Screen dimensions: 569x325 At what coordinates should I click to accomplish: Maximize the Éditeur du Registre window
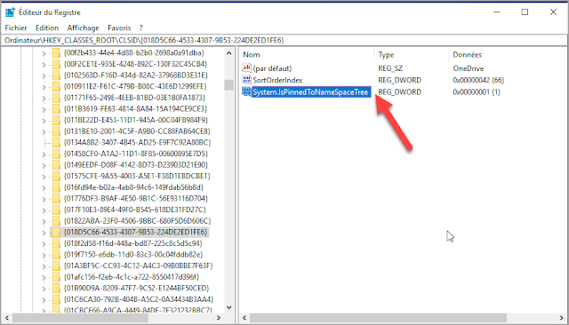pos(525,12)
